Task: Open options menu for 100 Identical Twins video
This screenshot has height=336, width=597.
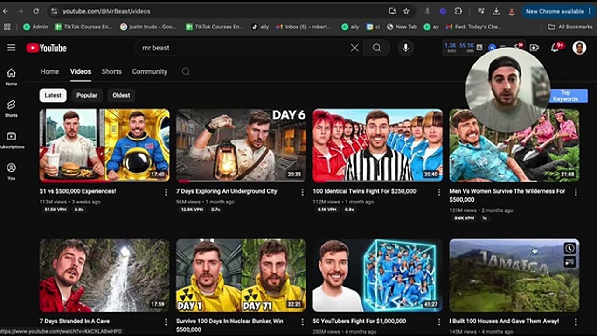Action: (439, 192)
